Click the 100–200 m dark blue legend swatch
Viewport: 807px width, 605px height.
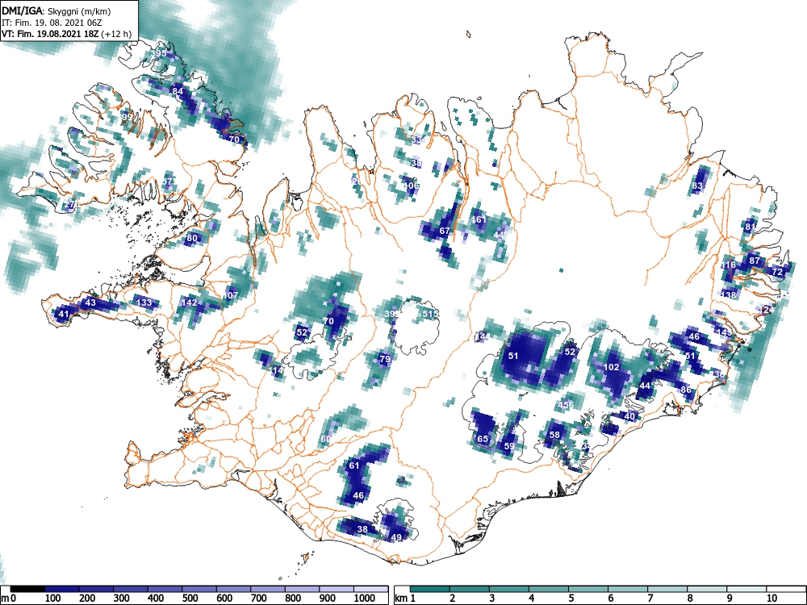62,589
